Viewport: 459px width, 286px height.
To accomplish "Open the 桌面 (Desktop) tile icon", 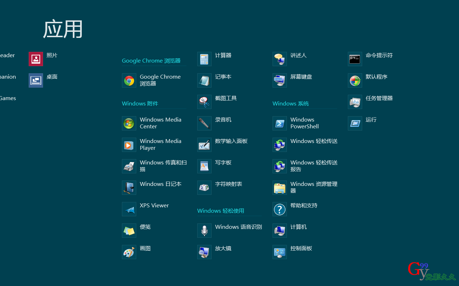I will click(36, 80).
